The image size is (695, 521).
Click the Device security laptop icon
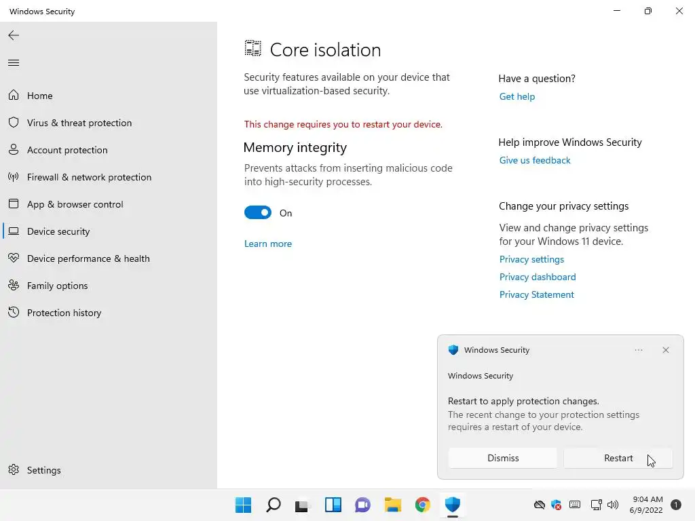pos(14,231)
